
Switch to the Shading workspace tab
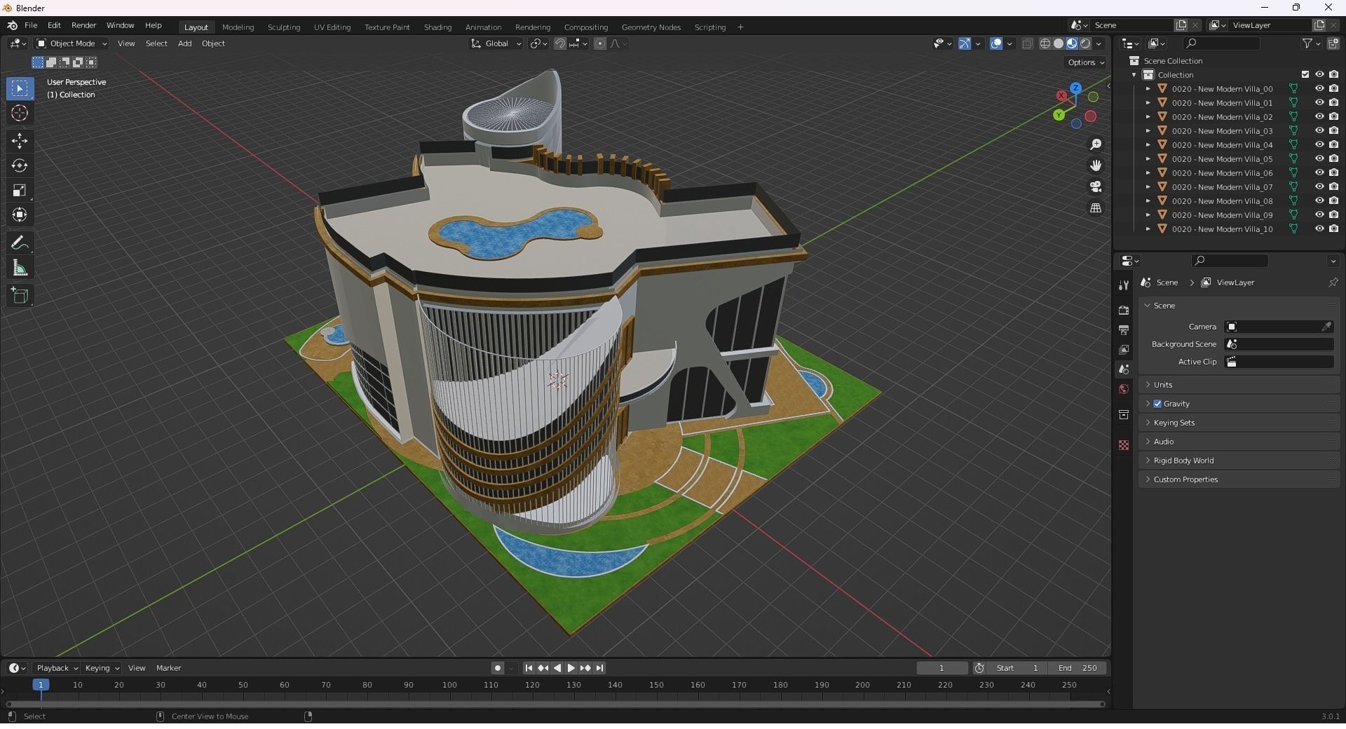pos(437,27)
